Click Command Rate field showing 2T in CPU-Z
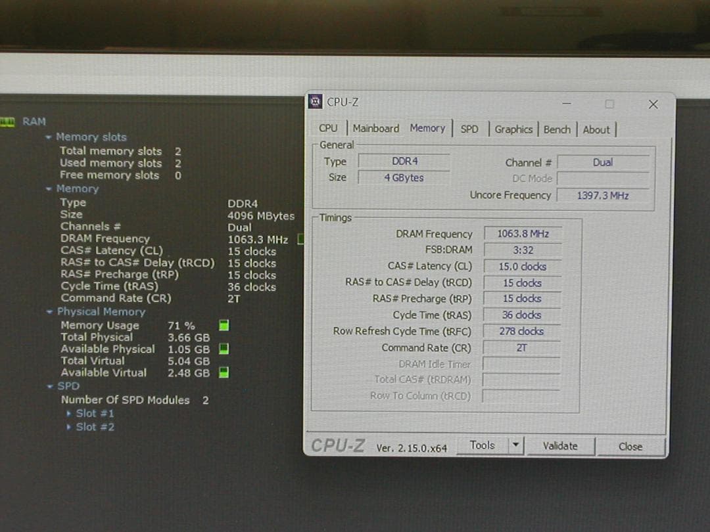This screenshot has height=532, width=710. pyautogui.click(x=521, y=347)
